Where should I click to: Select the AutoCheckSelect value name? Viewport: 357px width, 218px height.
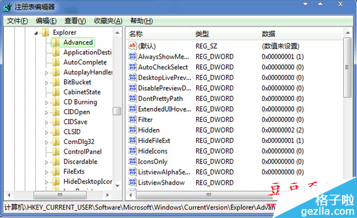[163, 67]
